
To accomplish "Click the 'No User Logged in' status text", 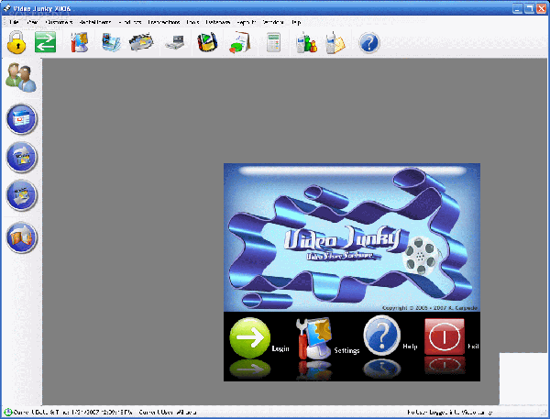I will tap(450, 413).
